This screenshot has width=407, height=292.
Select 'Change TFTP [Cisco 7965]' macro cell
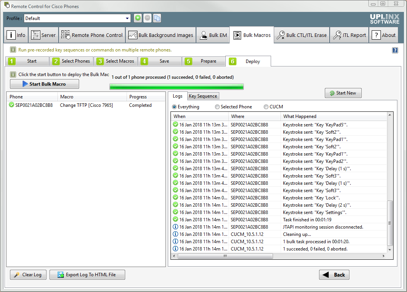[86, 105]
